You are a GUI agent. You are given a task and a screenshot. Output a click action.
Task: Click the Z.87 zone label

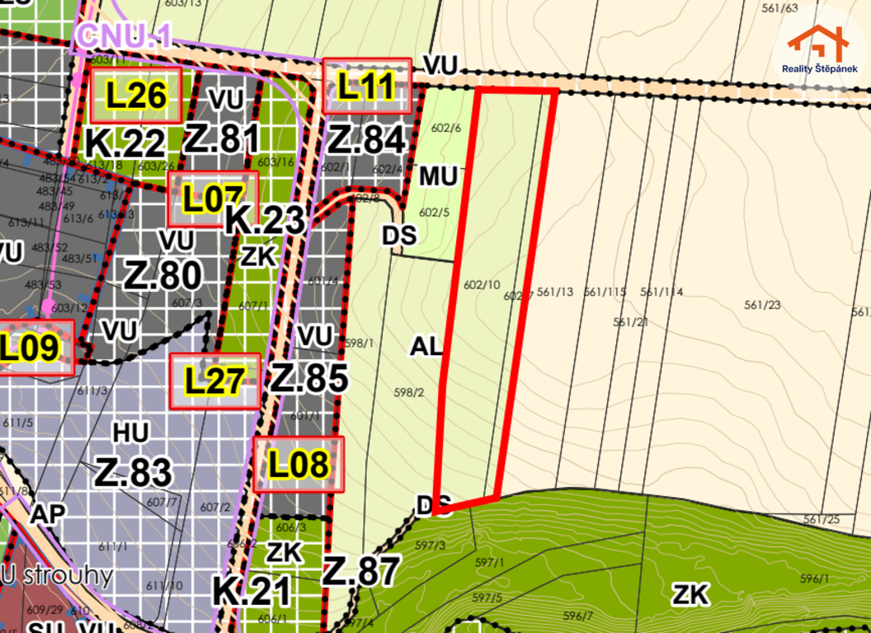coord(361,570)
